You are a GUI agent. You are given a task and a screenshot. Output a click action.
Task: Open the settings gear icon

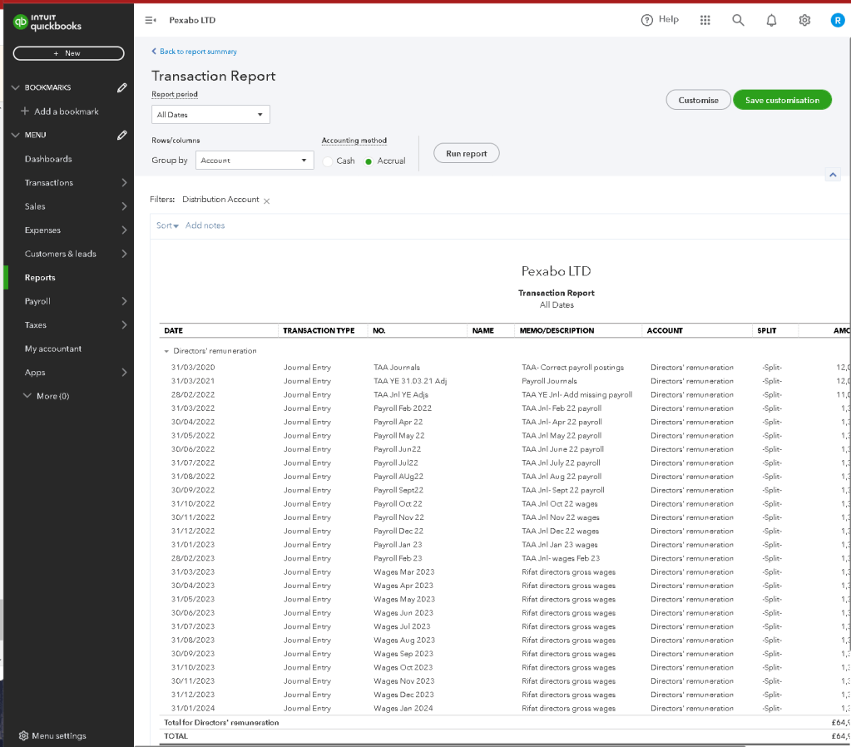coord(804,20)
